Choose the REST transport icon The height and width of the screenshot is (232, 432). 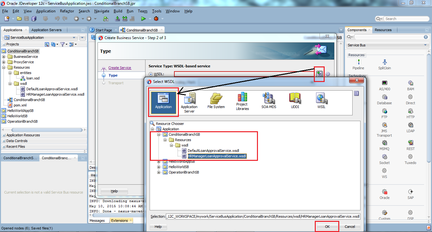tap(410, 144)
